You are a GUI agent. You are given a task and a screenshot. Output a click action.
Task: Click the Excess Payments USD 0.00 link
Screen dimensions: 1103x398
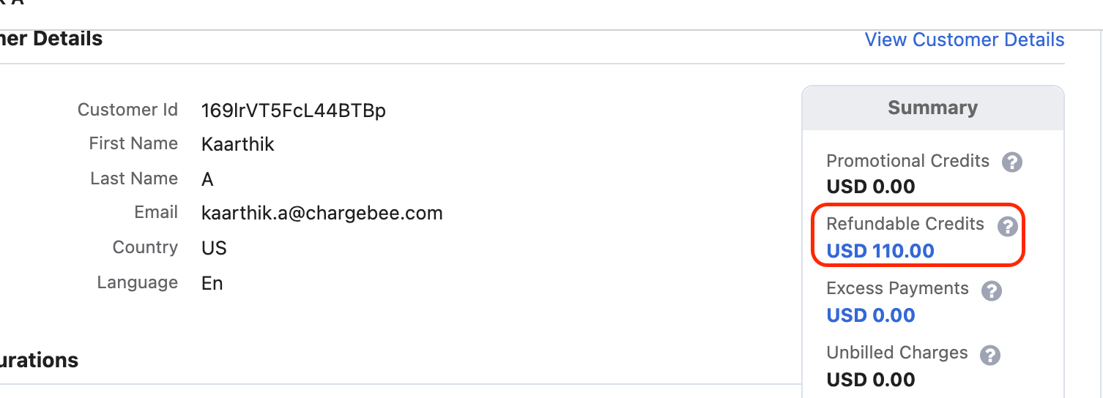coord(871,315)
